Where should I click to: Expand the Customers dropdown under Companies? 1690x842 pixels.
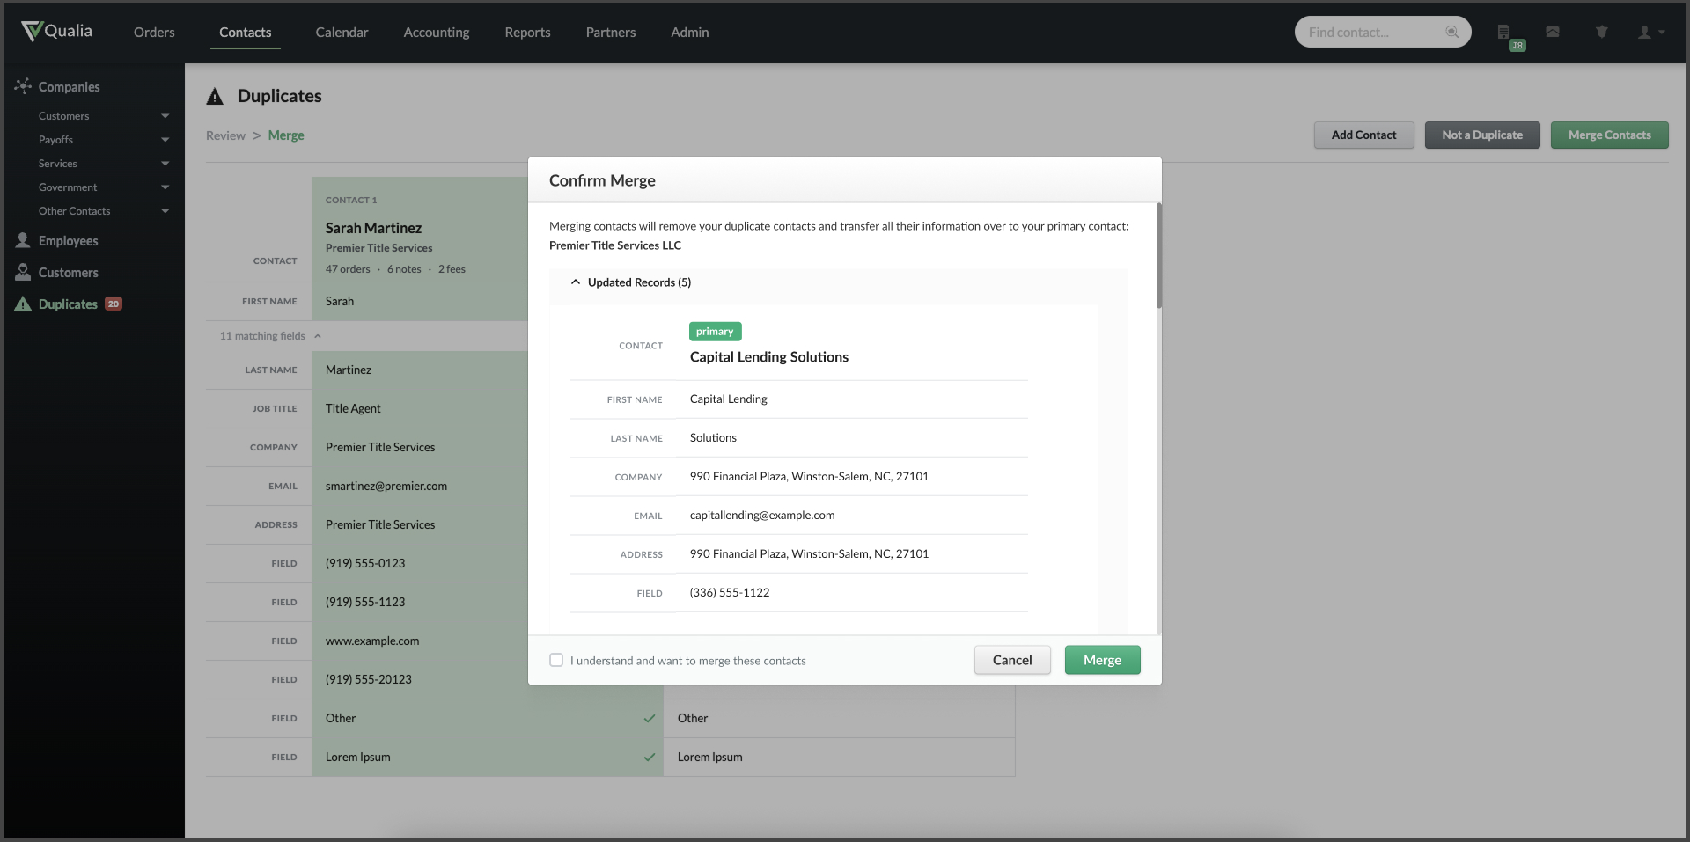point(165,116)
